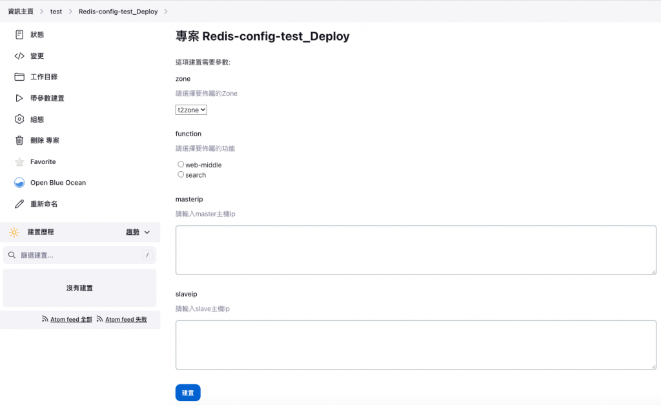Click masterip text area resize handle
This screenshot has width=661, height=405.
tap(653, 272)
